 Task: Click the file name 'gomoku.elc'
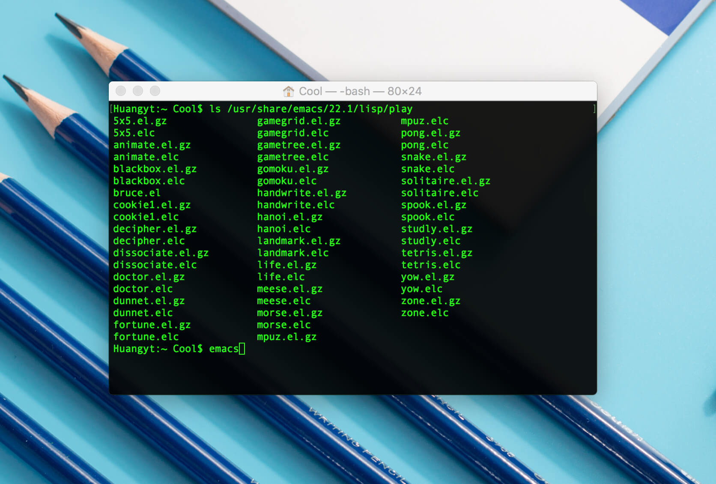pos(287,181)
